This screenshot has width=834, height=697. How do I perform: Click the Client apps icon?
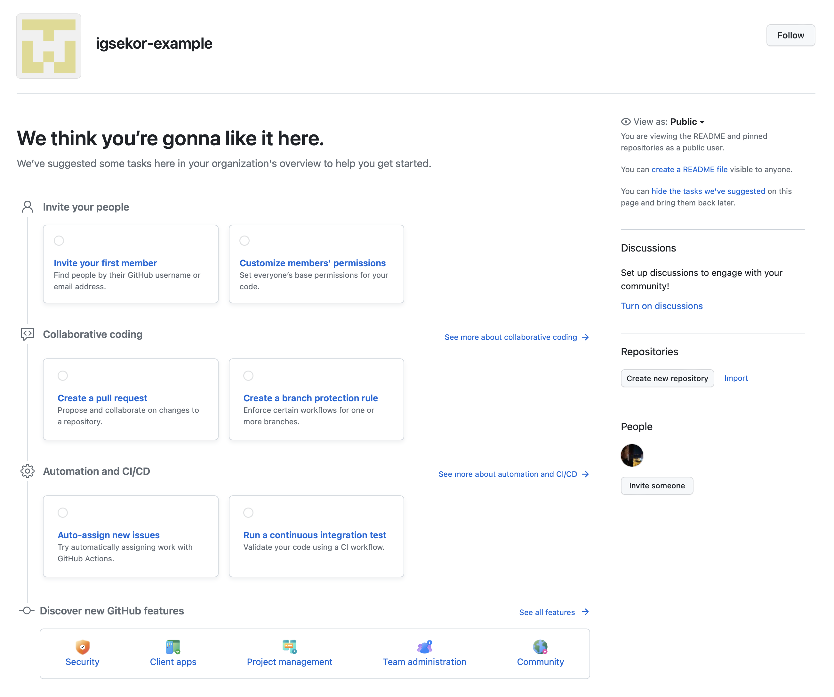click(173, 646)
